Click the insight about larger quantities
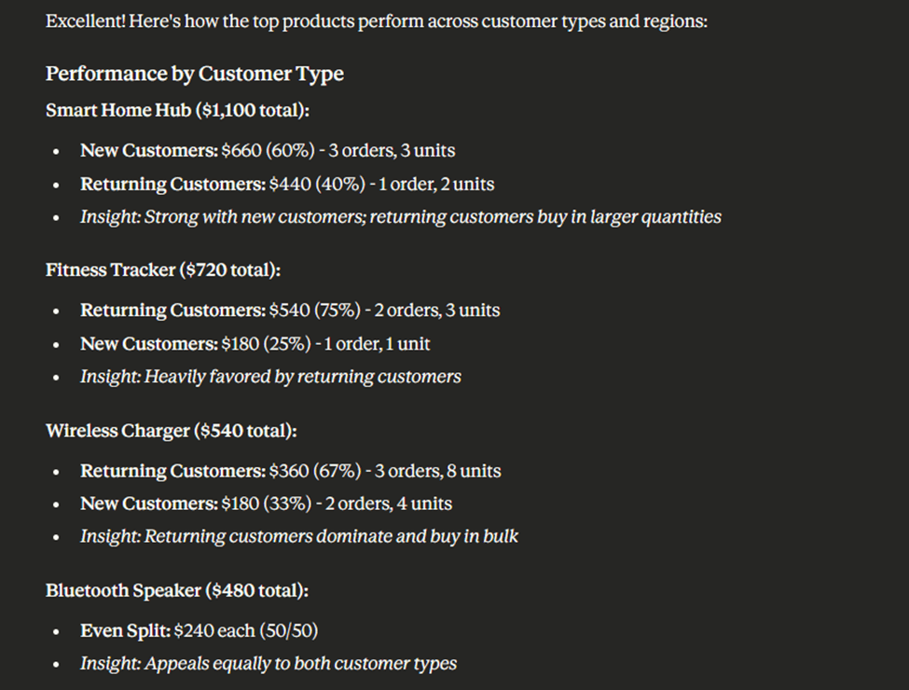 400,217
